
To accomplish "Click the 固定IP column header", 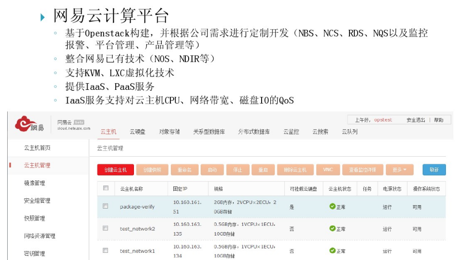I will 180,189.
